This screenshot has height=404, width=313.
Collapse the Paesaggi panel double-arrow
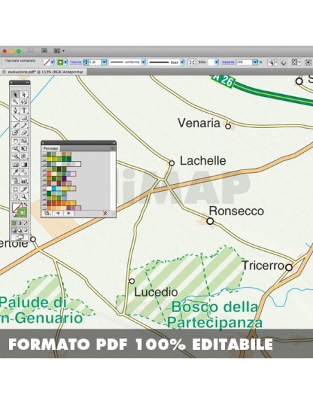coord(114,143)
